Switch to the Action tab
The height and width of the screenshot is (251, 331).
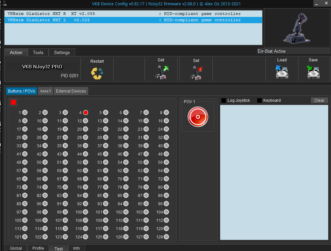(16, 52)
